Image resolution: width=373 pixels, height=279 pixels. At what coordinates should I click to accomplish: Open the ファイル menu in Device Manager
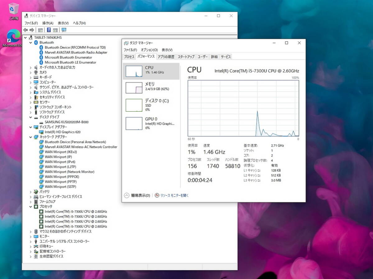click(31, 23)
